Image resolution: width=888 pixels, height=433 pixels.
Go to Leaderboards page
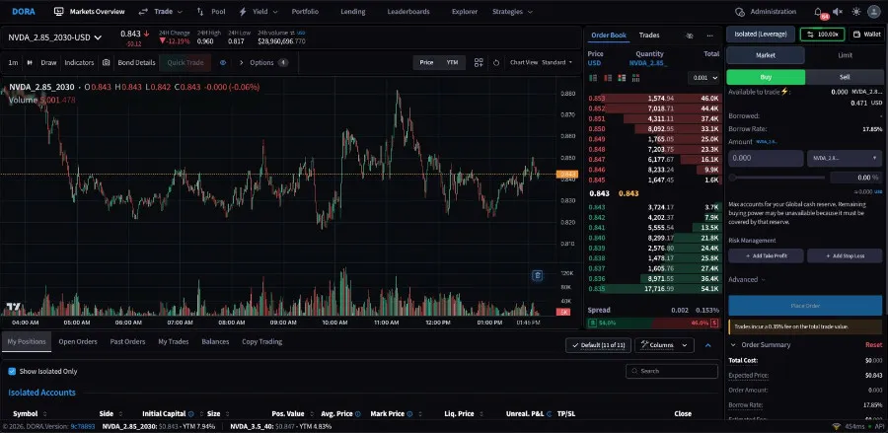point(408,11)
